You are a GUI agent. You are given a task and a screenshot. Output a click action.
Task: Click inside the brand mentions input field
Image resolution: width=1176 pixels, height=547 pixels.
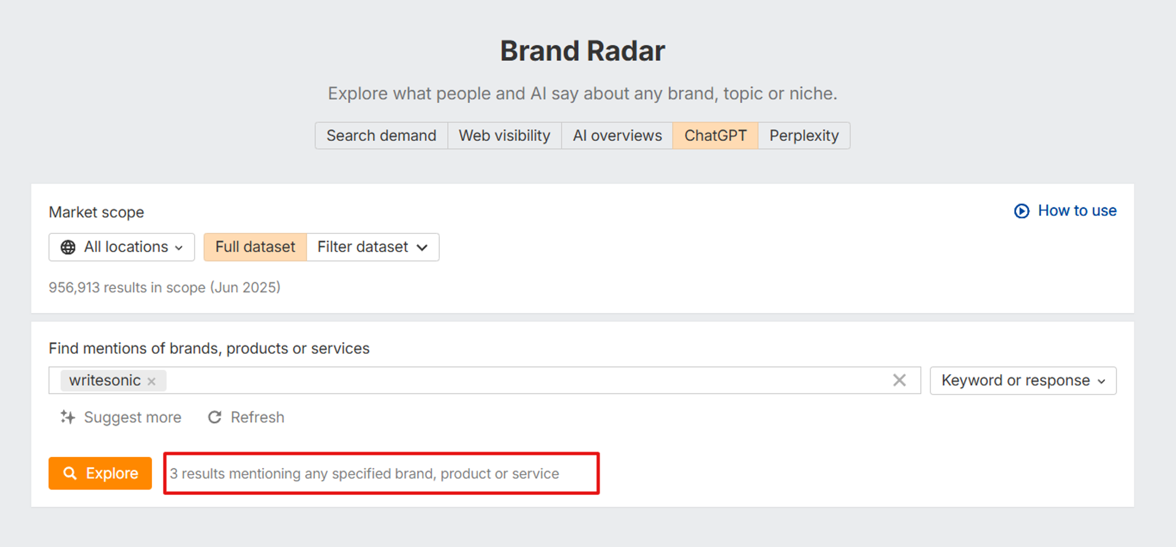[x=527, y=380]
